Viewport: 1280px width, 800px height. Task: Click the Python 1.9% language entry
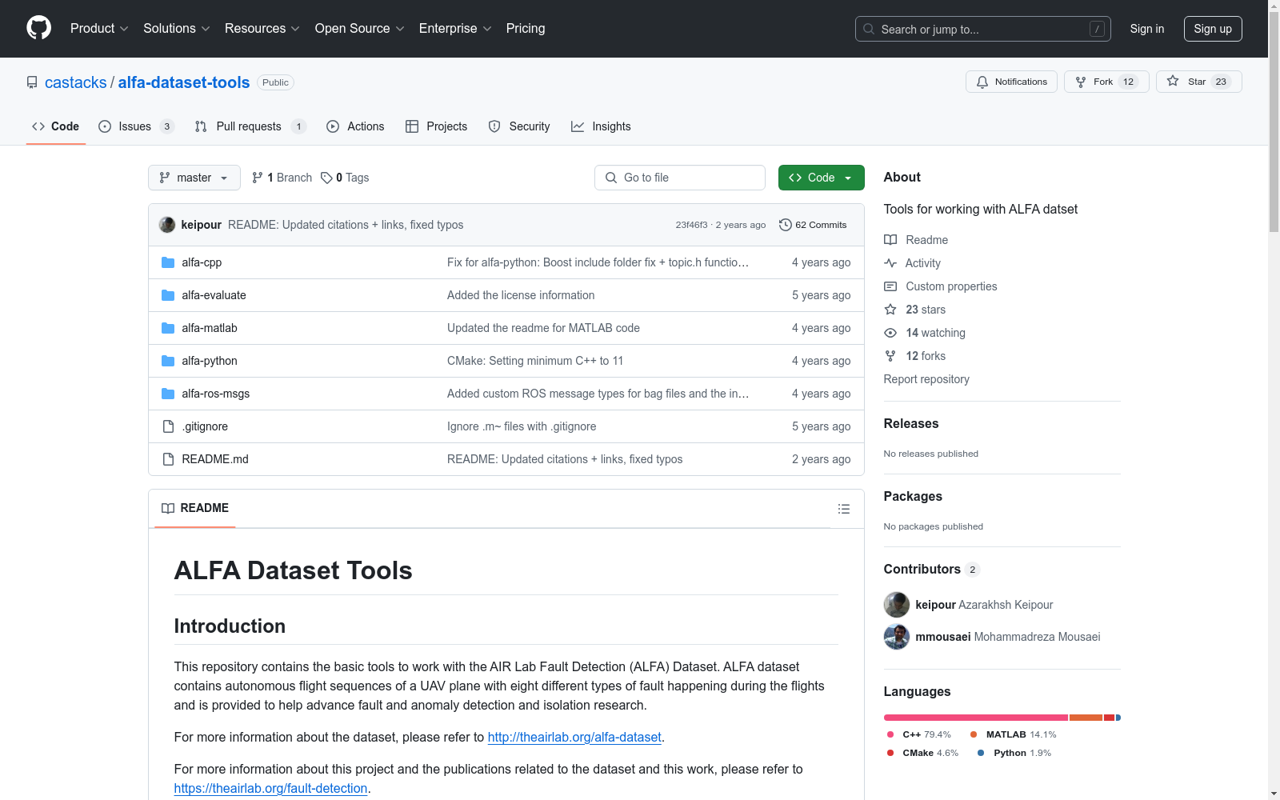click(x=1014, y=753)
